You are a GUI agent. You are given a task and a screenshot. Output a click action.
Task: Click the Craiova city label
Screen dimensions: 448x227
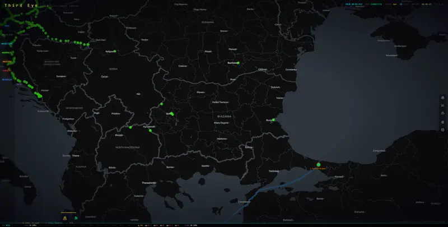coord(183,66)
